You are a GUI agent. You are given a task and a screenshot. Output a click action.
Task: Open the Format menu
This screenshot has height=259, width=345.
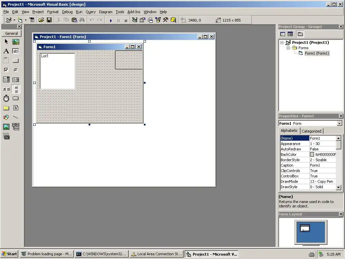pos(53,12)
